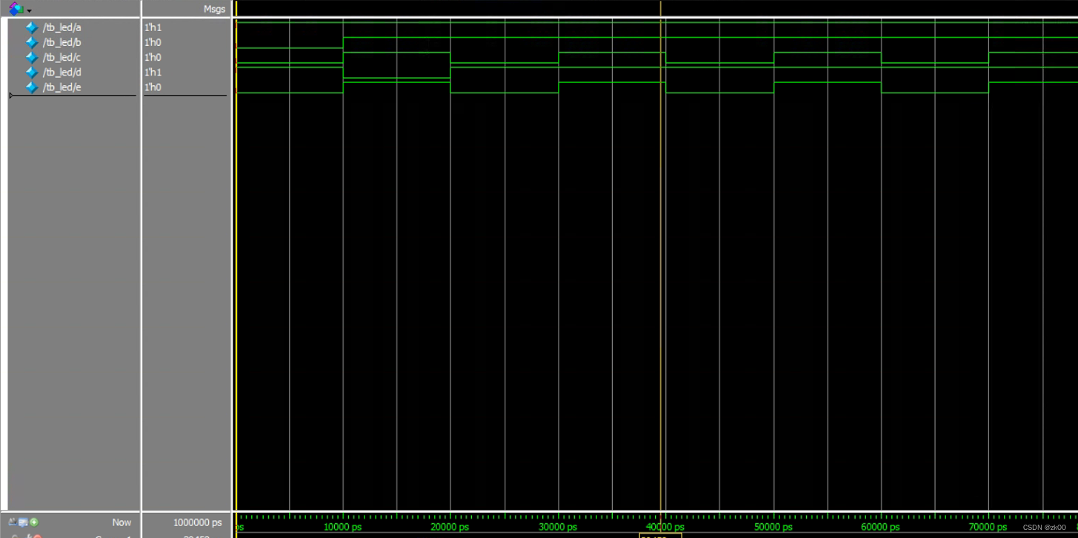
Task: Click the 1'h0 value of /tb_led/e
Action: [x=153, y=87]
